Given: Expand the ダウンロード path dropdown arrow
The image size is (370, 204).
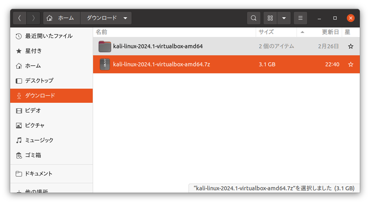Looking at the screenshot, I should [125, 18].
